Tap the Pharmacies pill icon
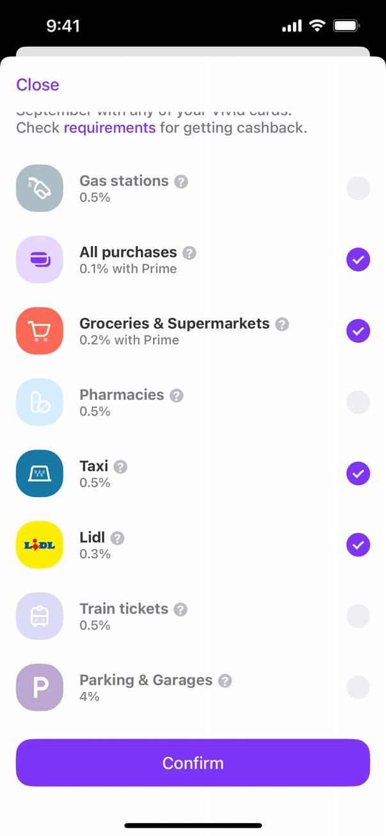This screenshot has width=386, height=836. (x=39, y=402)
